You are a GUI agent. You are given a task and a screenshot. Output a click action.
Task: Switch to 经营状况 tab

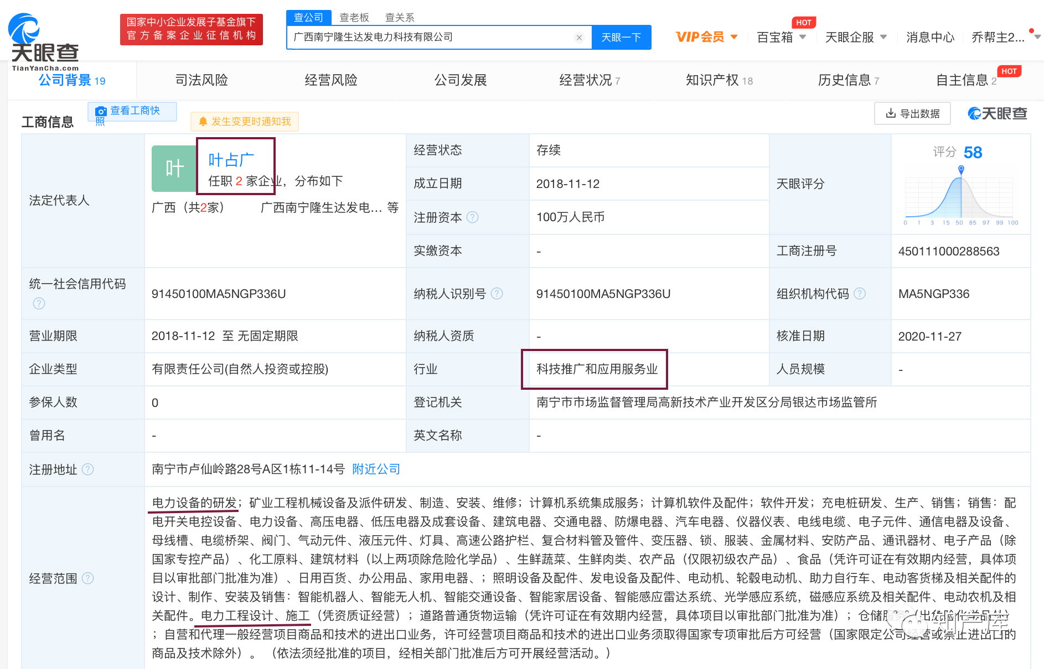(x=590, y=80)
